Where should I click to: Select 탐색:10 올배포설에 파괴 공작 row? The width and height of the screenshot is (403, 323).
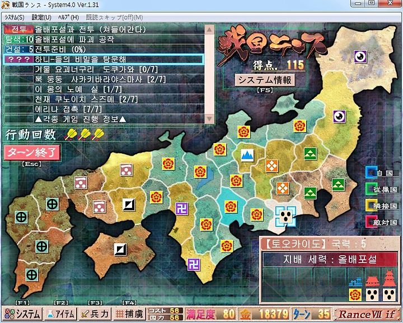click(104, 40)
